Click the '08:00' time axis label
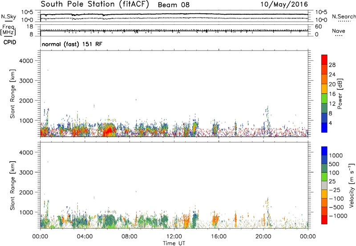The height and width of the screenshot is (246, 356). click(x=129, y=237)
